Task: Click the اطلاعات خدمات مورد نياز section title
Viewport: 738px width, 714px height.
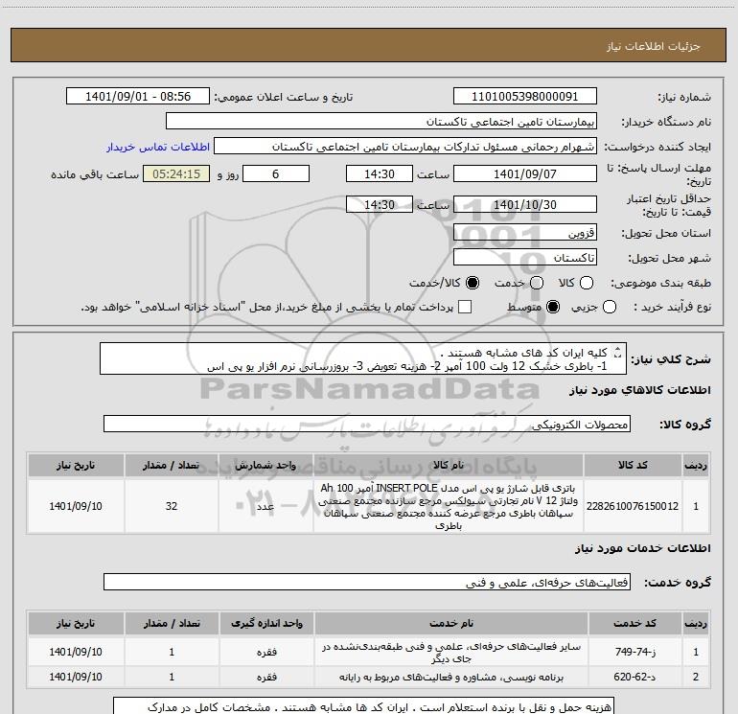Action: 642,548
